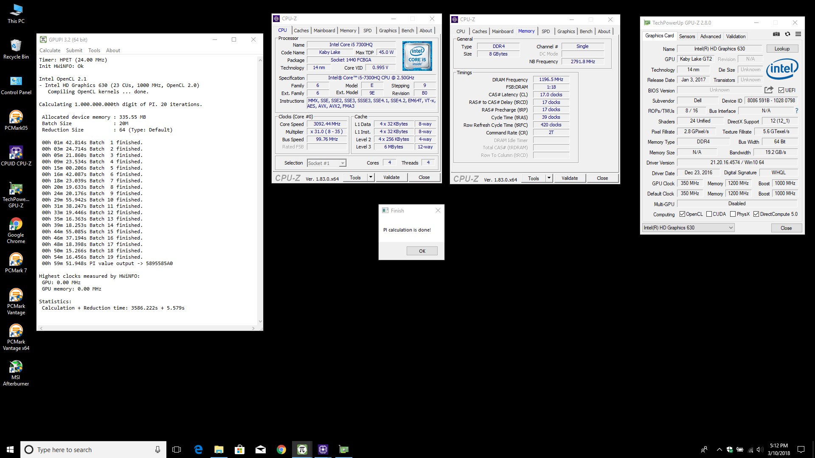
Task: Open Mail app from taskbar
Action: point(260,450)
